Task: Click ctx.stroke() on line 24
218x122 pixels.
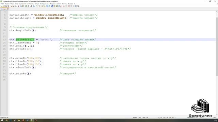Action: click(x=20, y=74)
